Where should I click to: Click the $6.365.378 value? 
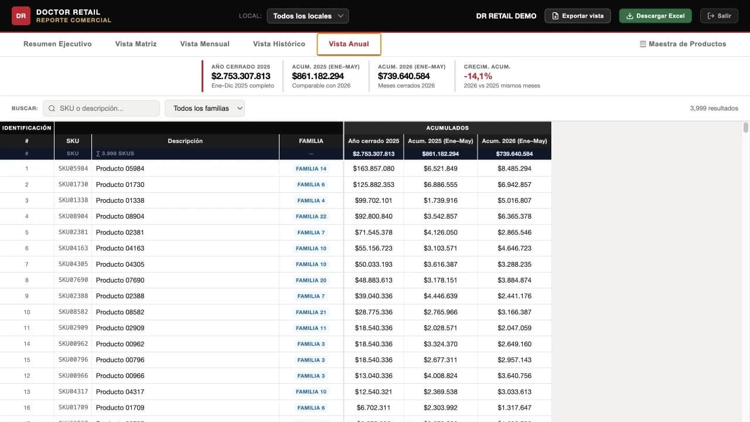point(514,216)
